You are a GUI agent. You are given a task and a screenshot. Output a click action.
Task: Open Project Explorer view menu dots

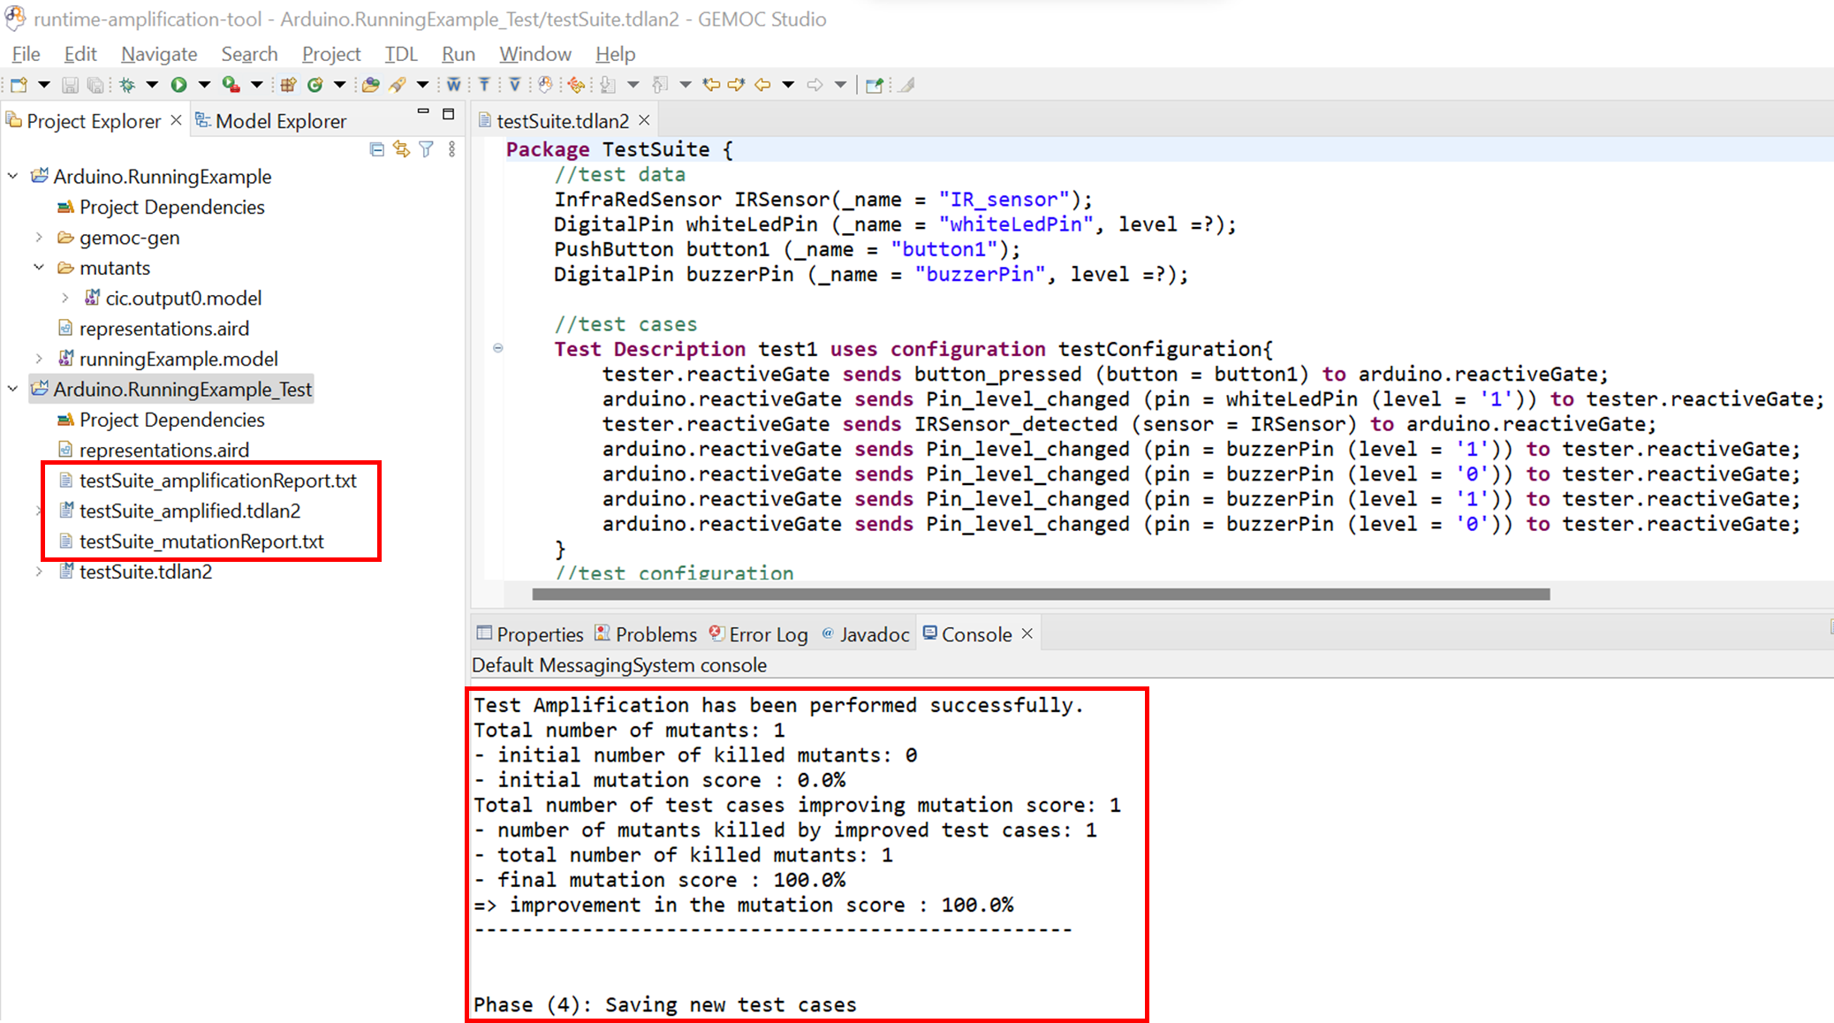(452, 149)
